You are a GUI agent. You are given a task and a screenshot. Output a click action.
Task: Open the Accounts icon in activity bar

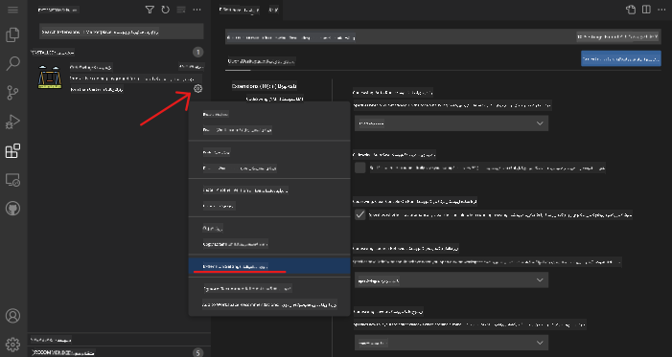pos(12,316)
